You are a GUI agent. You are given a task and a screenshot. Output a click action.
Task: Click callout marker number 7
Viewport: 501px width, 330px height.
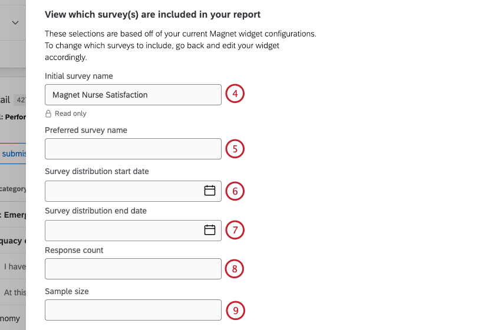point(235,230)
